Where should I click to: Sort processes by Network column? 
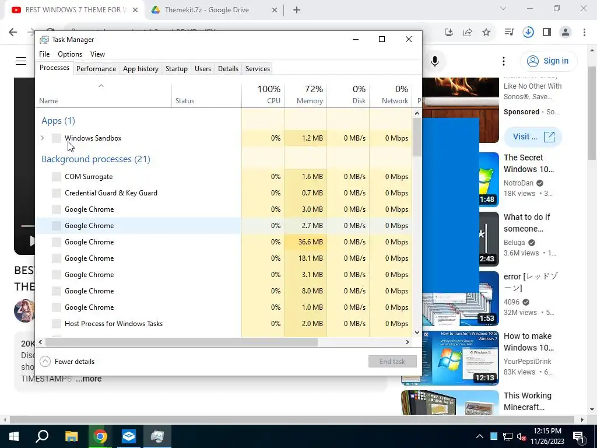[x=391, y=94]
